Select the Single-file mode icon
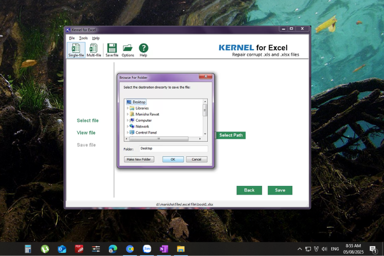Screen dimensions: 384x256 pyautogui.click(x=76, y=50)
